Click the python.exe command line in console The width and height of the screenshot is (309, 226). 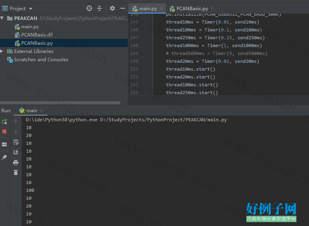tap(126, 120)
